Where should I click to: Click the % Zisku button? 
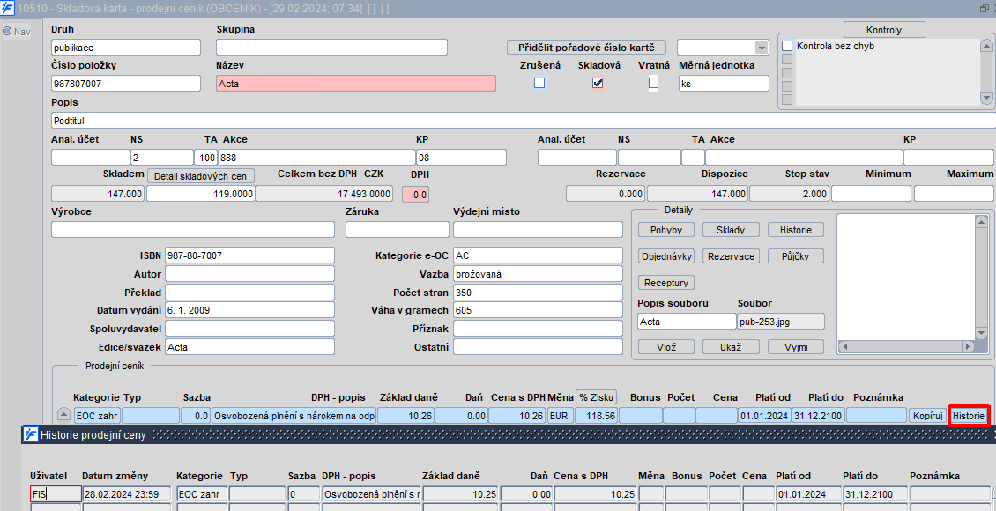[x=596, y=397]
